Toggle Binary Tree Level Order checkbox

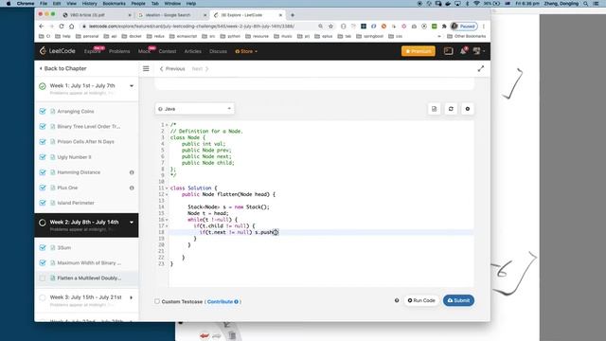43,126
